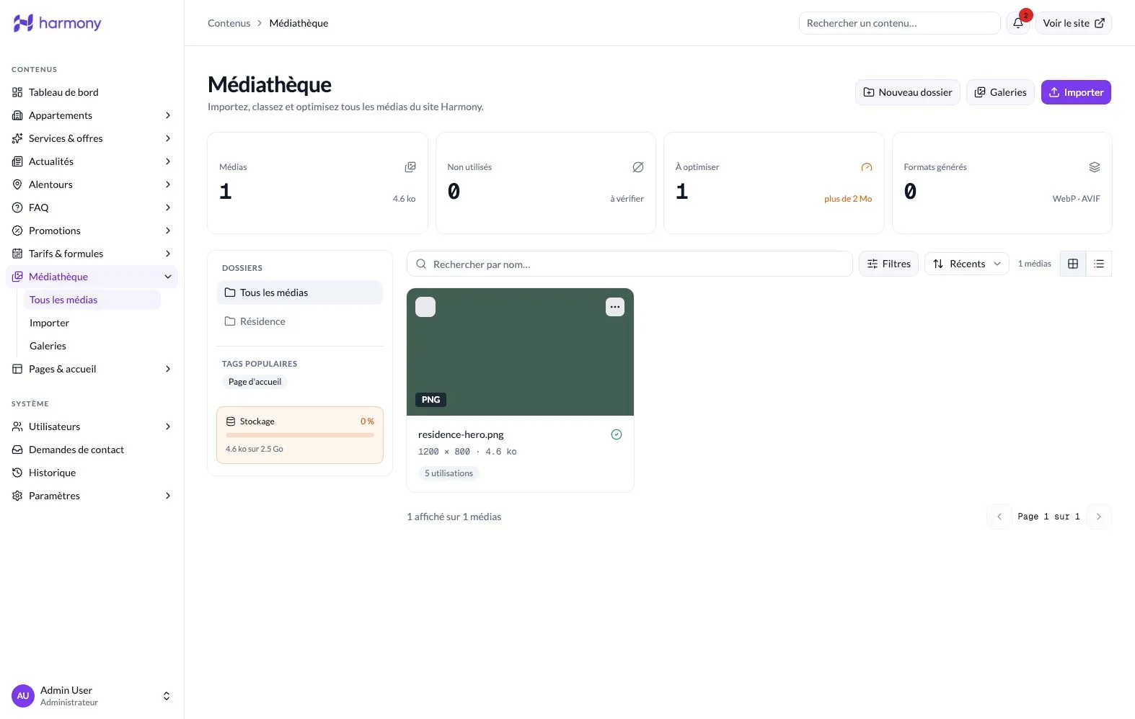Viewport: 1135px width, 719px height.
Task: Open Promotions in the sidebar
Action: [92, 231]
